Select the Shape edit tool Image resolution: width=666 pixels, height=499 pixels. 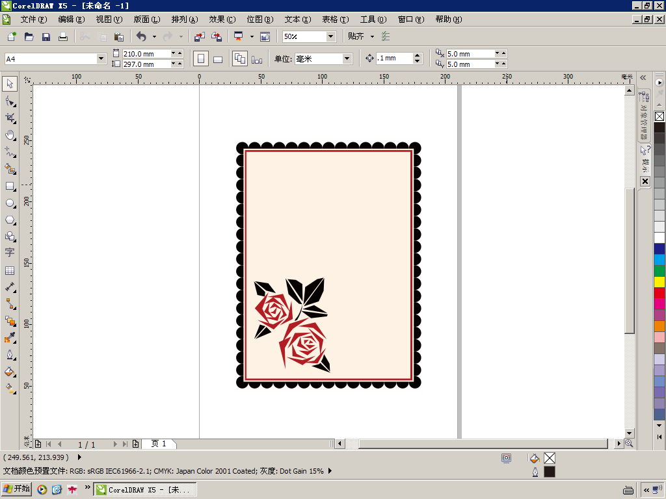[10, 101]
